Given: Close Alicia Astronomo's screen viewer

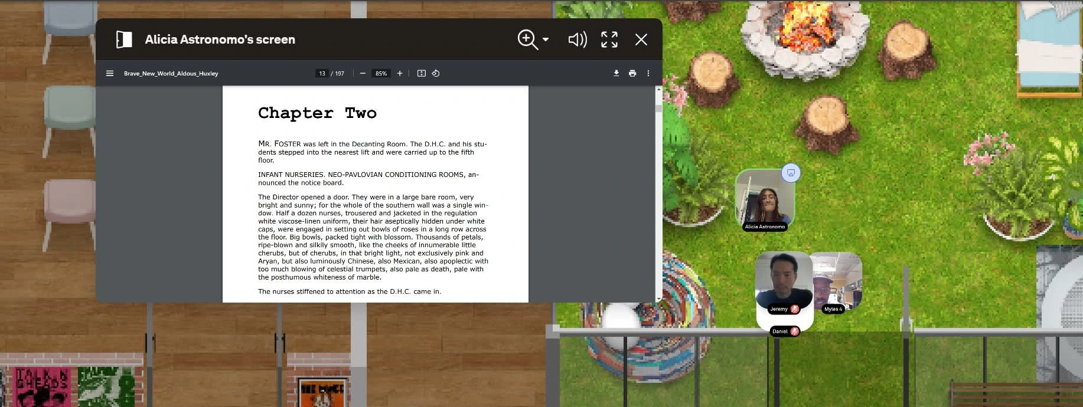Looking at the screenshot, I should 641,40.
